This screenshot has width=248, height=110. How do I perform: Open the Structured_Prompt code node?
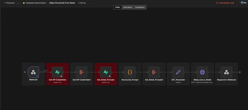pos(130,72)
